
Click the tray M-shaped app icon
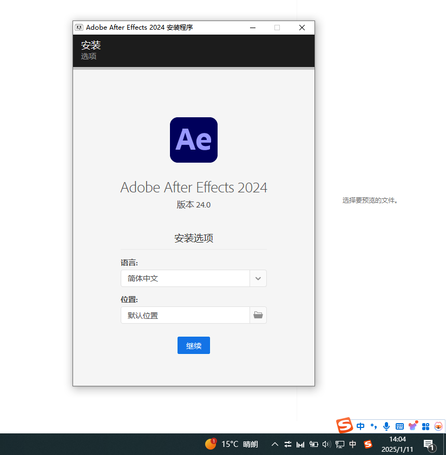(x=300, y=444)
